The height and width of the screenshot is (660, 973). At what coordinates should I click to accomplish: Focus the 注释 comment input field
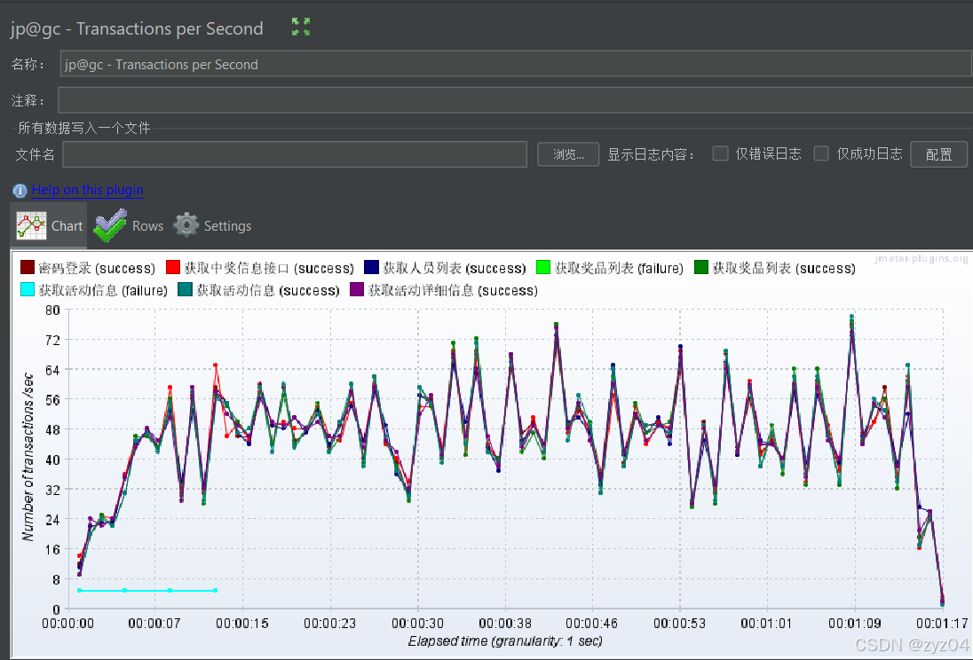515,100
